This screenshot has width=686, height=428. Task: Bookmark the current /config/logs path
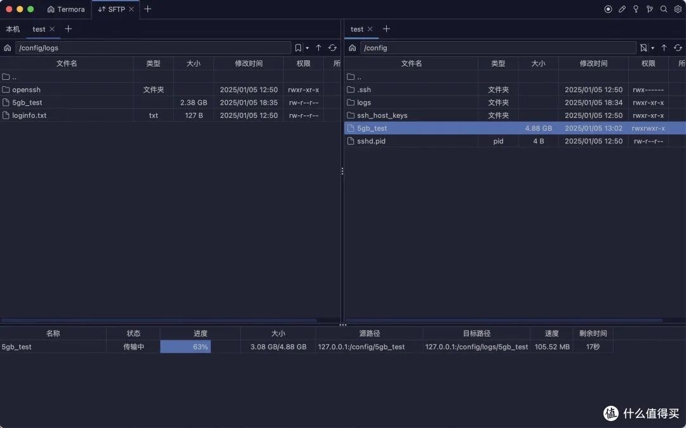click(298, 48)
